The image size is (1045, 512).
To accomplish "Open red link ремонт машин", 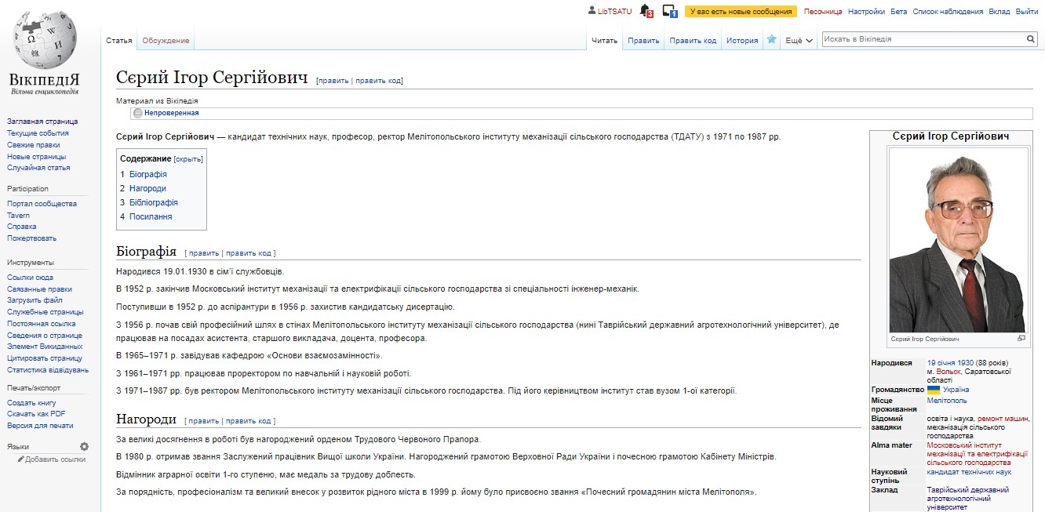I will point(1003,419).
